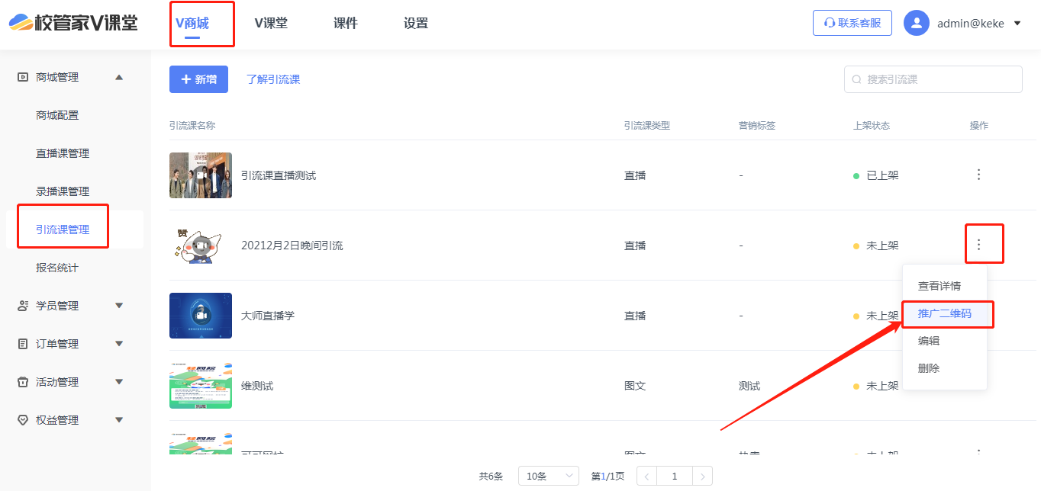Go to previous page arrow
Image resolution: width=1041 pixels, height=491 pixels.
tap(646, 476)
